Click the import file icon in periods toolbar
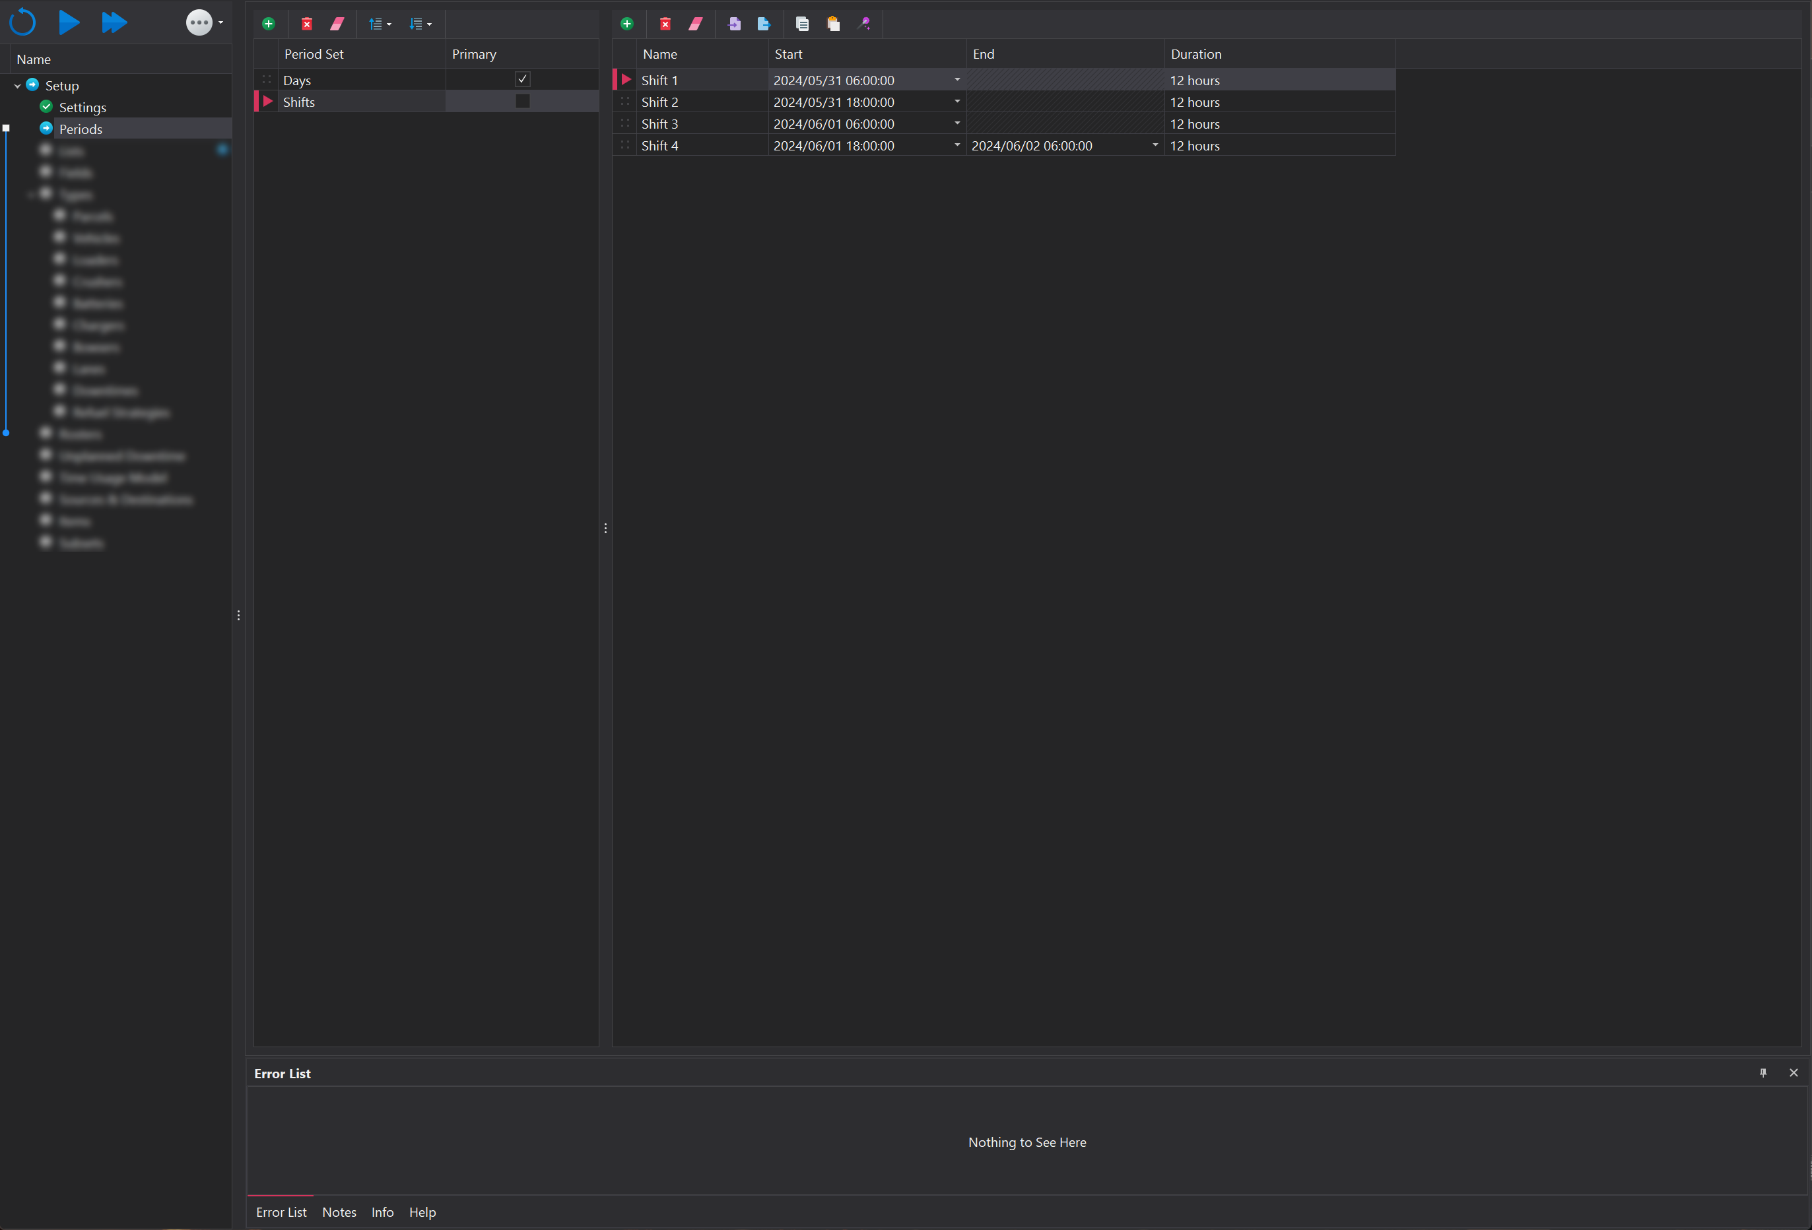Screen dimensions: 1812x1230 point(733,23)
